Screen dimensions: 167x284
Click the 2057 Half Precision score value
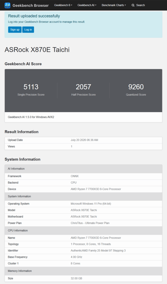tap(83, 87)
